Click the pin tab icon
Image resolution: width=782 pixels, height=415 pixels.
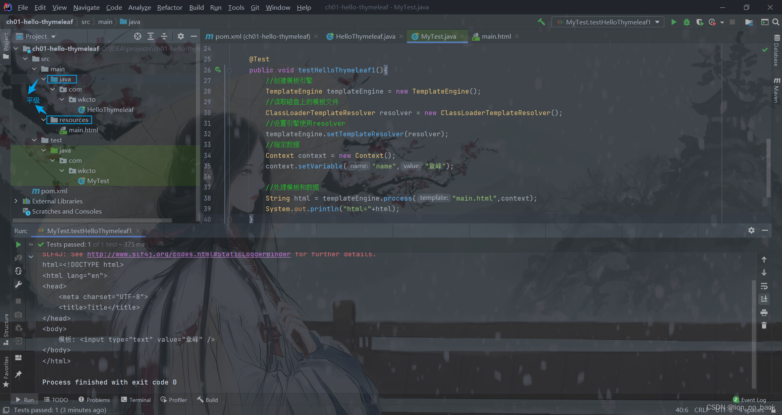pos(18,374)
